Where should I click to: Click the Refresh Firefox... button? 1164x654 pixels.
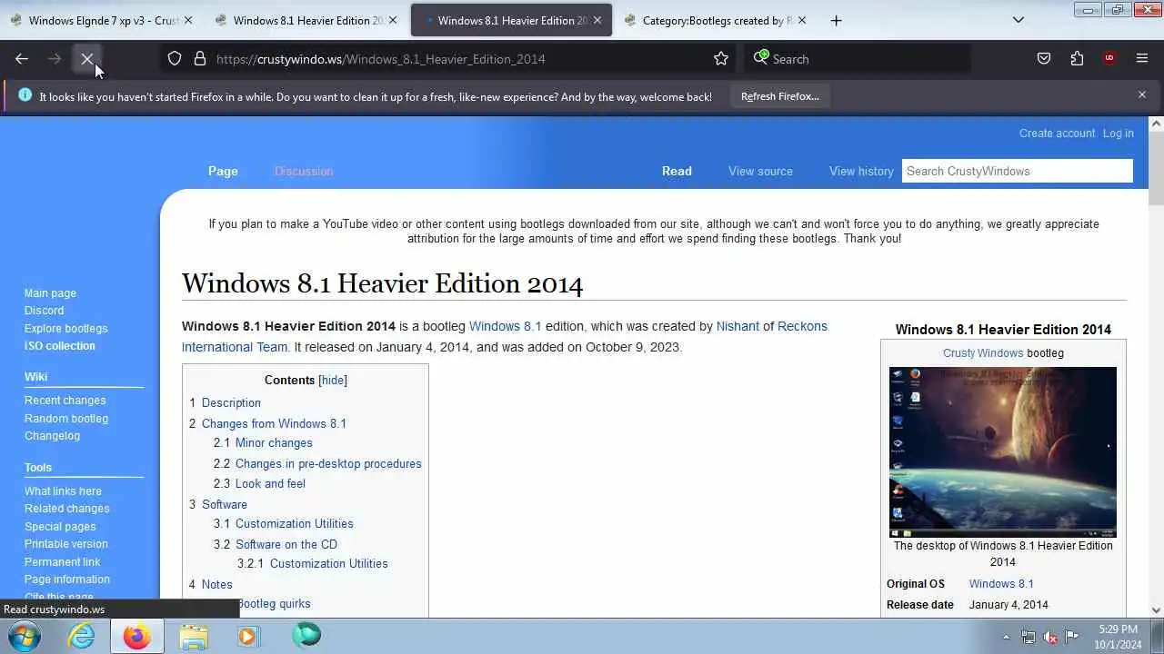tap(779, 96)
